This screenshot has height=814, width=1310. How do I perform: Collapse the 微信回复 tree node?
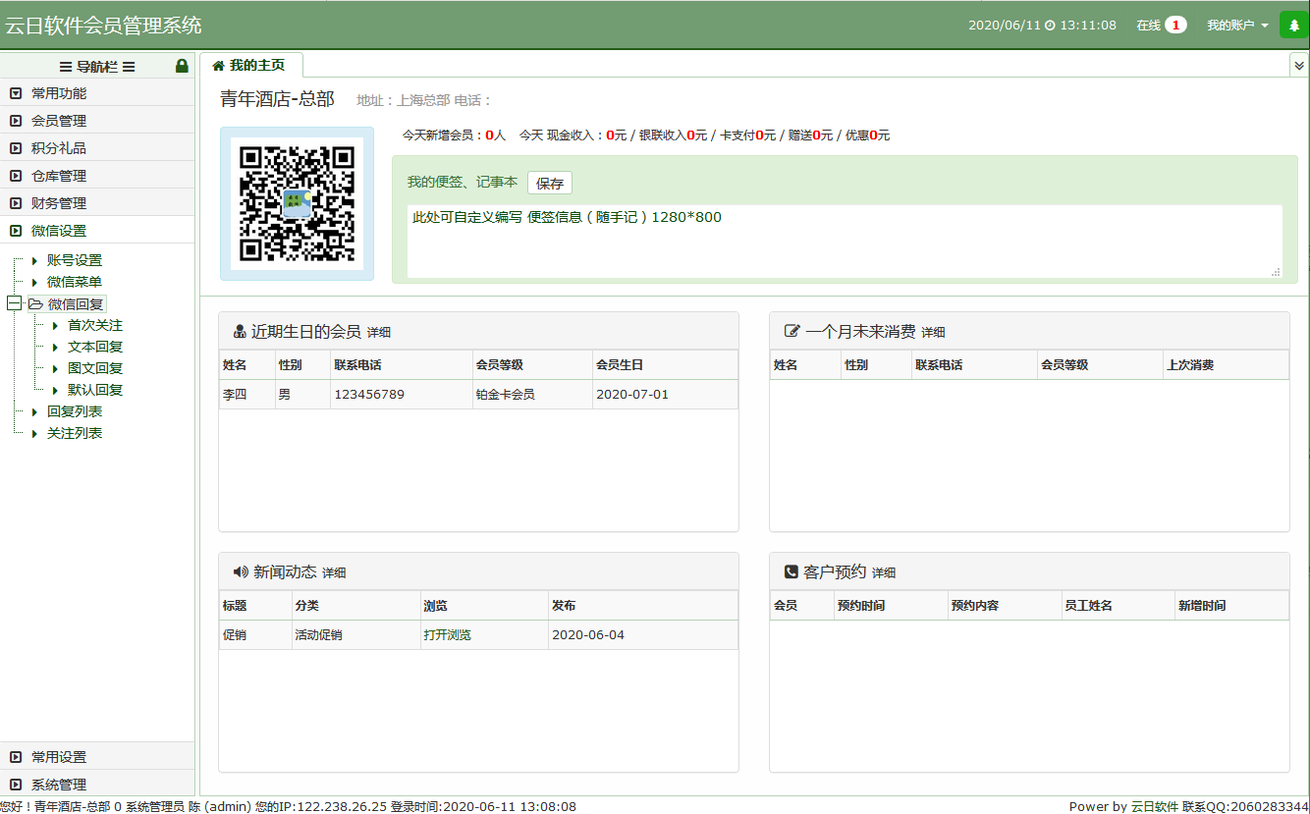pos(12,303)
